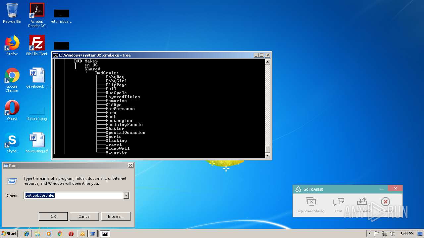424x238 pixels.
Task: Click 'VideoWall' in the tree output
Action: click(x=118, y=148)
